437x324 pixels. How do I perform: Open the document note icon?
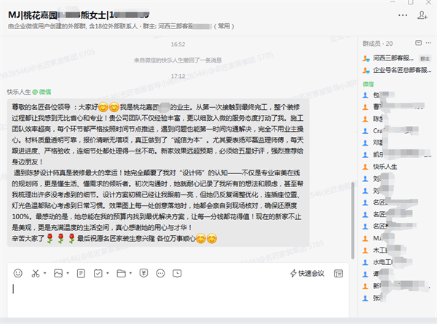[81, 273]
